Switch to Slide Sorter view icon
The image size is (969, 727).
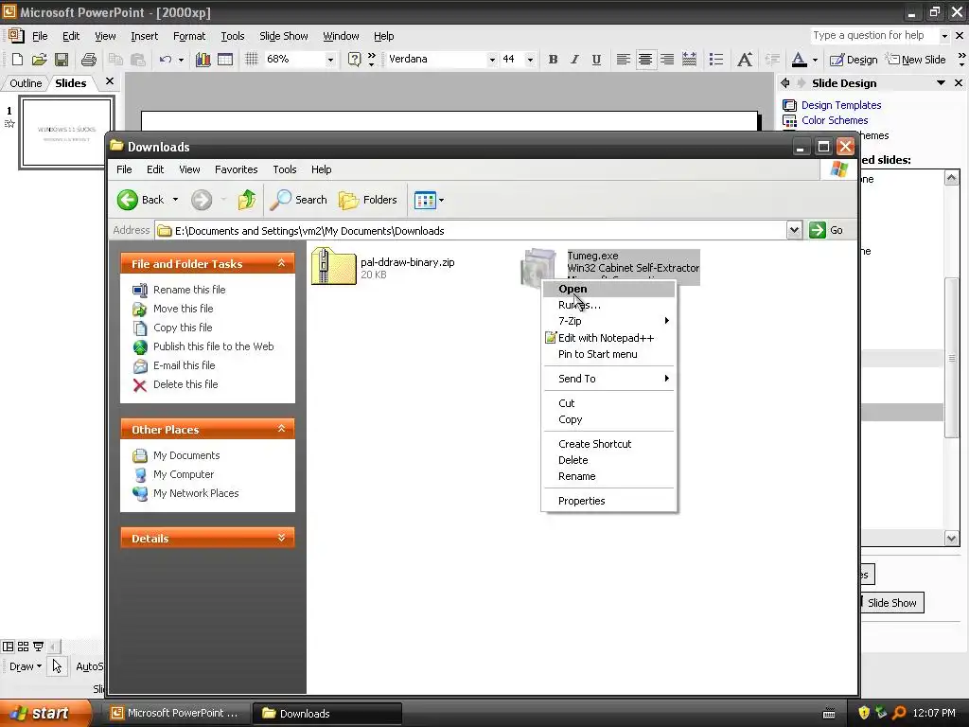(x=23, y=647)
